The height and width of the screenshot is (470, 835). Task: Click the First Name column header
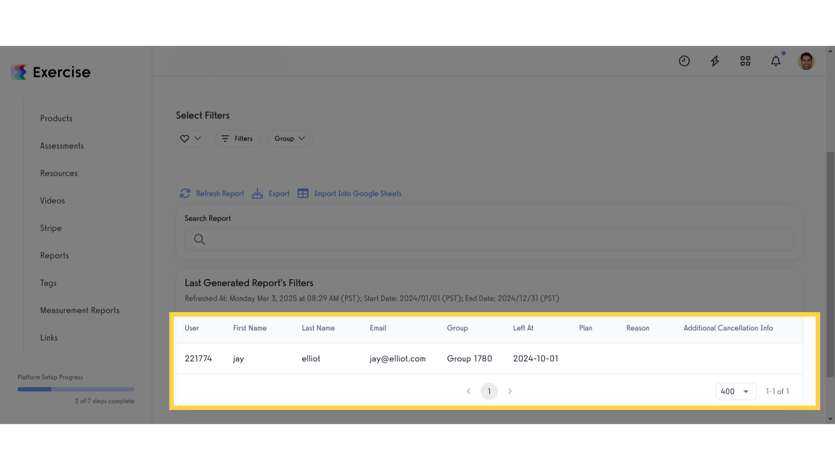[250, 328]
